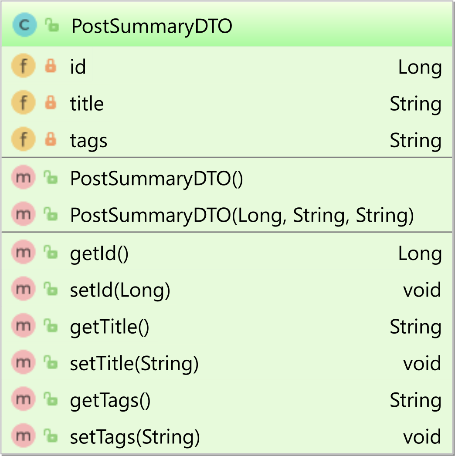Select the setId(Long) method
455x456 pixels.
click(x=120, y=290)
